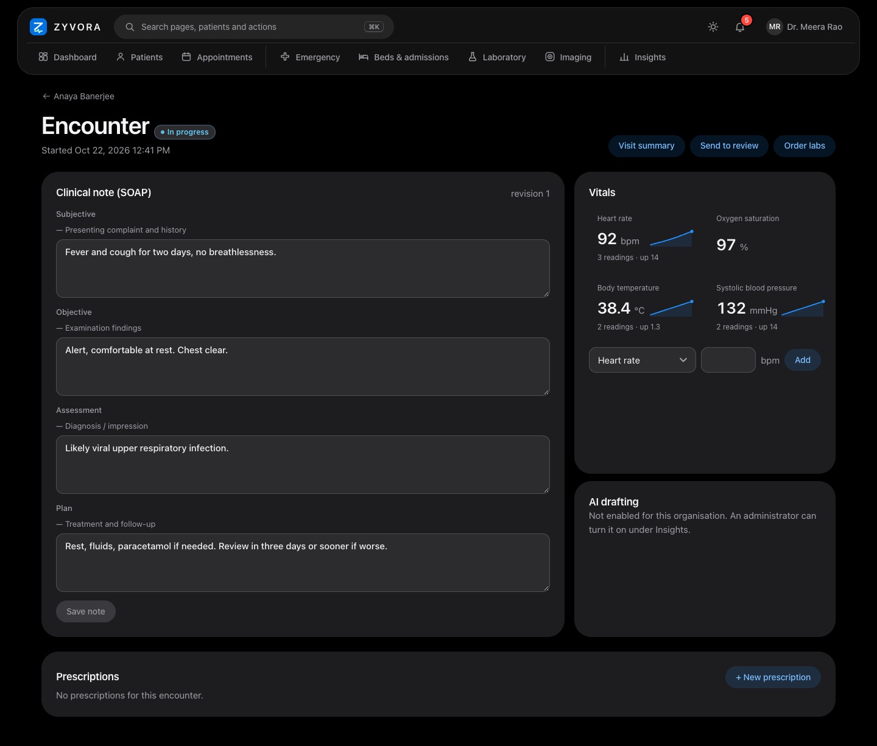Viewport: 877px width, 746px height.
Task: Open Laboratory from the nav bar
Action: point(497,57)
